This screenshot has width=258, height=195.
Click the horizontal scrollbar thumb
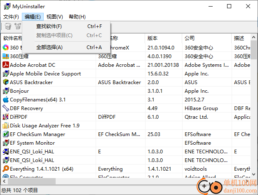[x=32, y=181]
